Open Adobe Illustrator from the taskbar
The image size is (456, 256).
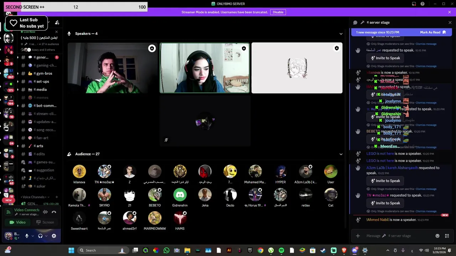[229, 250]
